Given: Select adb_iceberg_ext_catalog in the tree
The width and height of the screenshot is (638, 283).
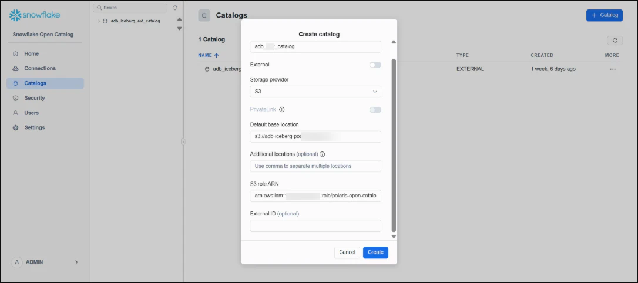Looking at the screenshot, I should click(x=136, y=21).
